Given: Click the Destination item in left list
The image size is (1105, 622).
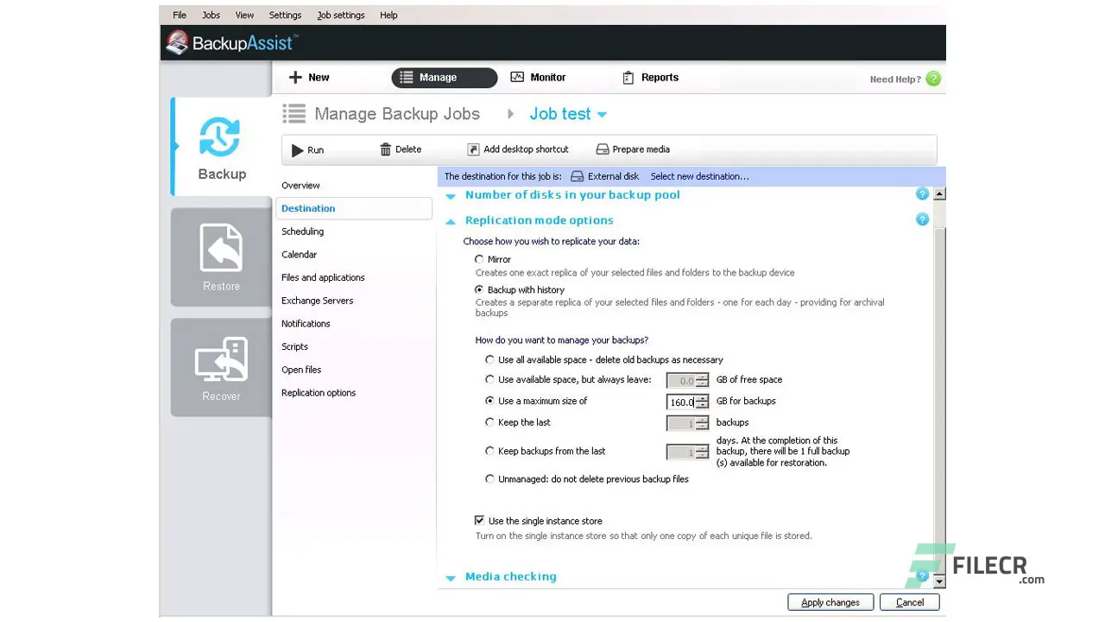Looking at the screenshot, I should pyautogui.click(x=354, y=208).
